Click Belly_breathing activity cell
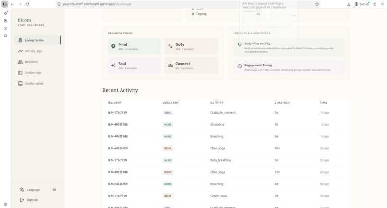This screenshot has height=208, width=387. click(x=221, y=160)
